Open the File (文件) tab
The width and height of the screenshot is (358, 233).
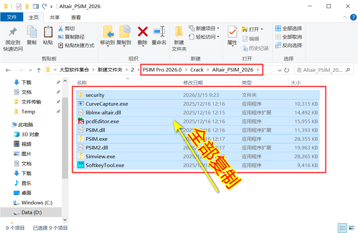pyautogui.click(x=12, y=17)
